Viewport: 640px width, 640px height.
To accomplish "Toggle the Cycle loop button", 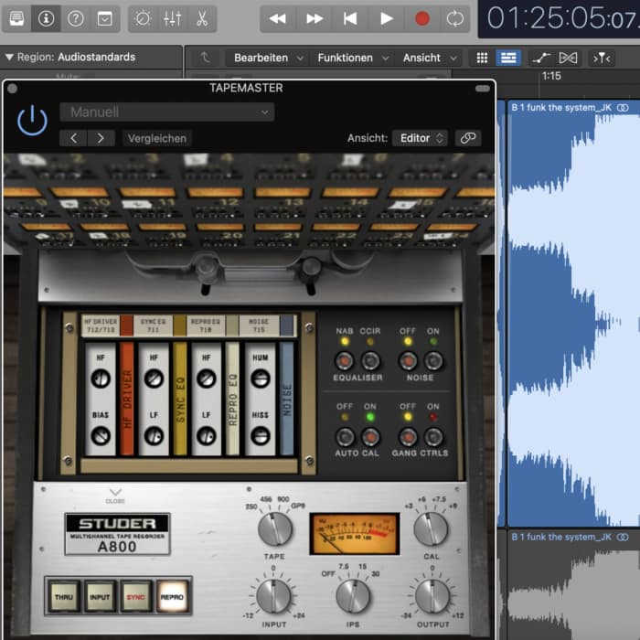I will [x=455, y=18].
